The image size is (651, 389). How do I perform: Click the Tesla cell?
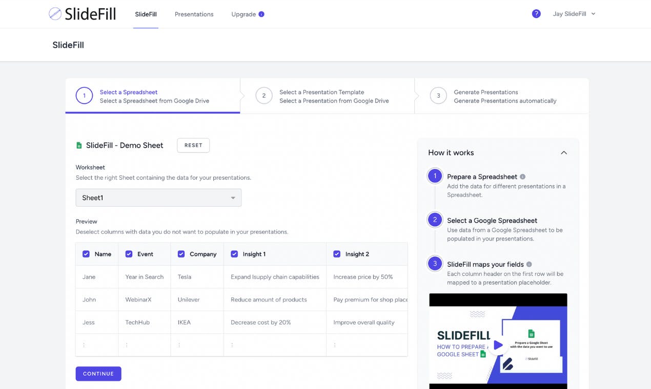(x=197, y=277)
